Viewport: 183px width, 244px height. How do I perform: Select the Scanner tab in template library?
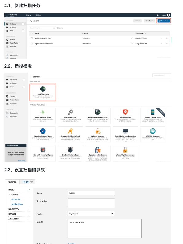36,77
